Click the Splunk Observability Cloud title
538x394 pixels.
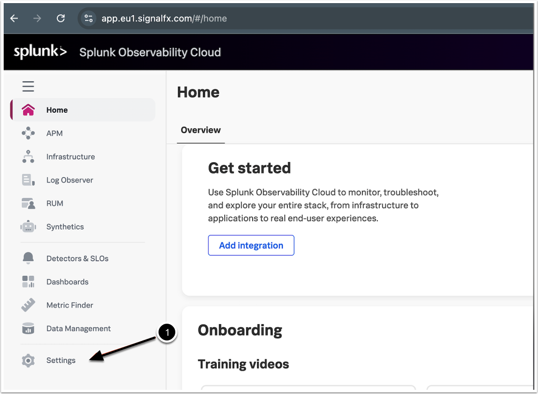[x=150, y=52]
